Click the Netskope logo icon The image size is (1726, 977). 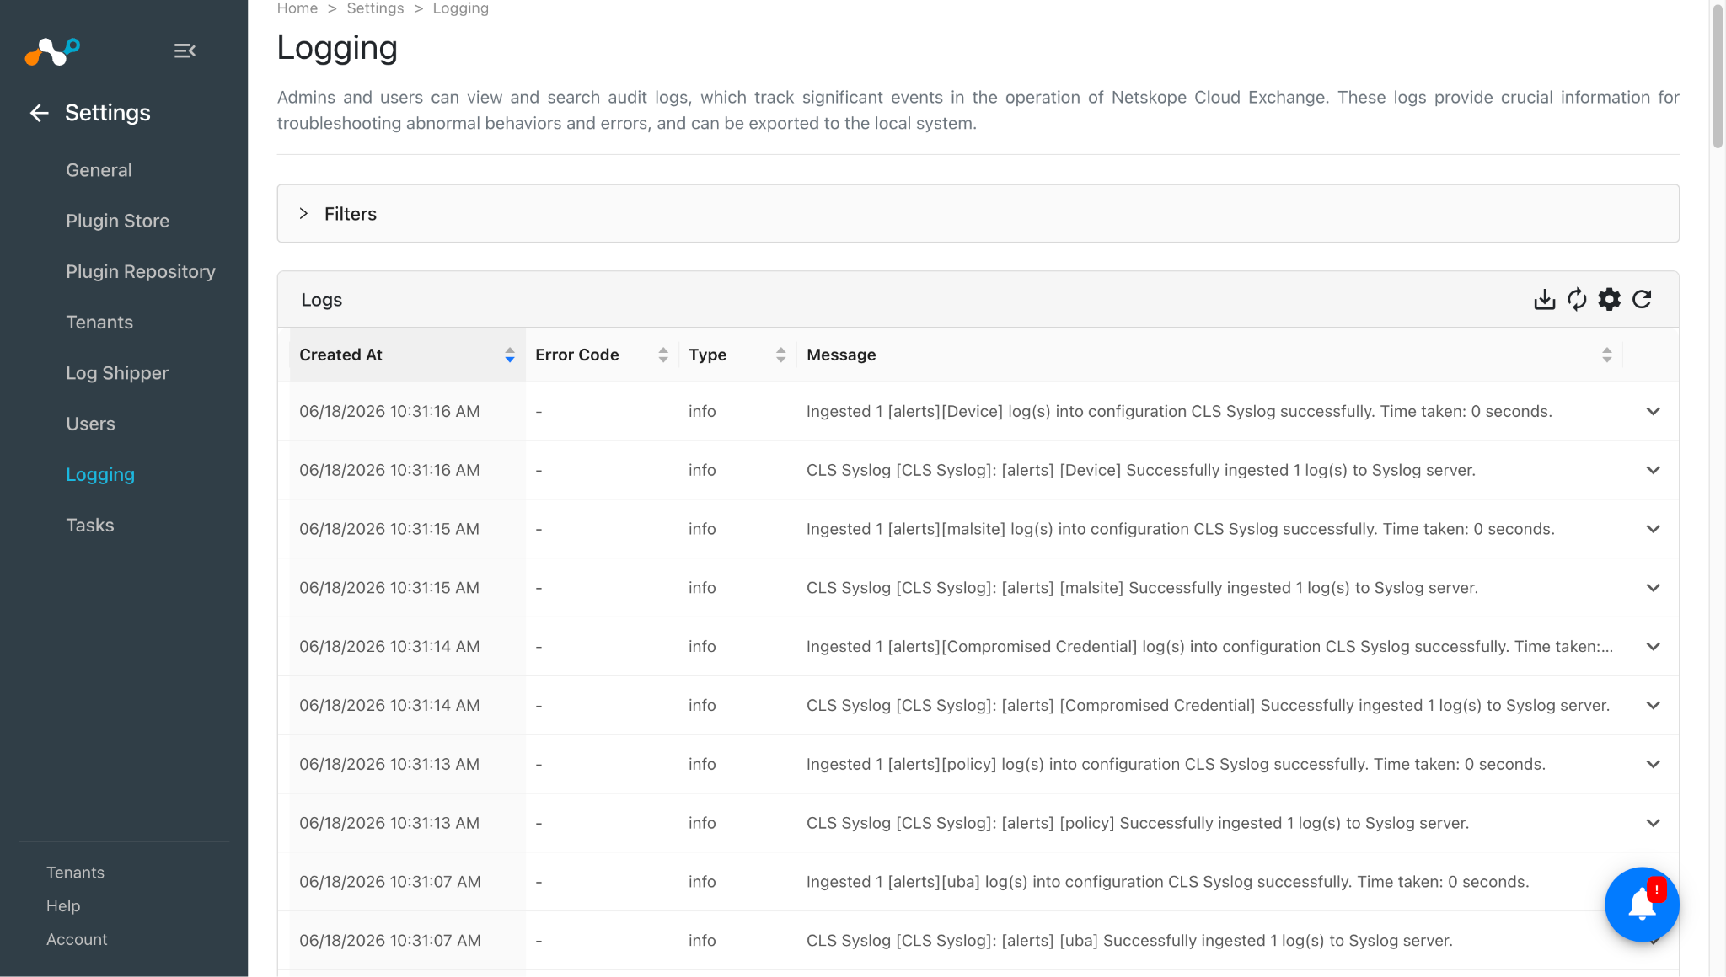click(52, 51)
